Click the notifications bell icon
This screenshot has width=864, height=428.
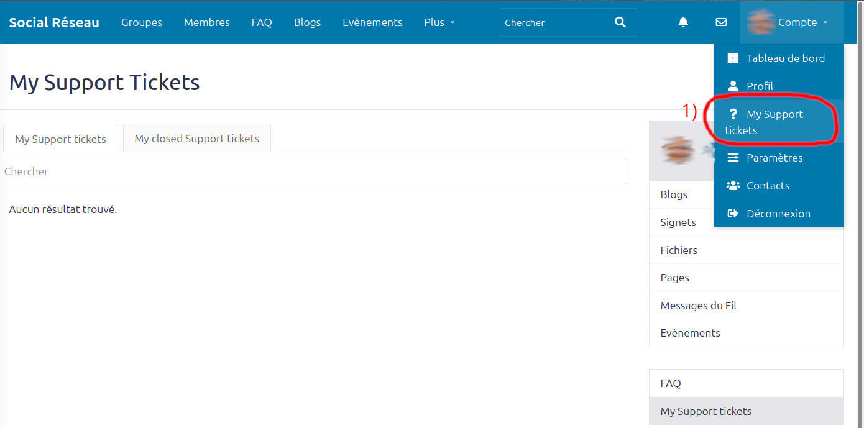point(683,22)
